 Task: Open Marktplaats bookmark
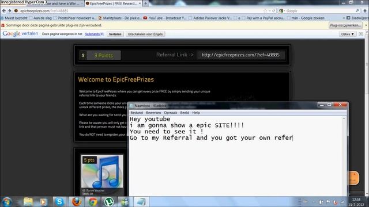coord(120,18)
